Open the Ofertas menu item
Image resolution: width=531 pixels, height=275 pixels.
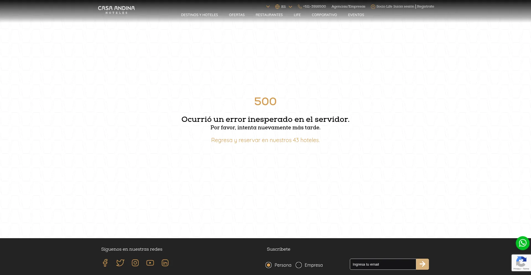[x=237, y=15]
